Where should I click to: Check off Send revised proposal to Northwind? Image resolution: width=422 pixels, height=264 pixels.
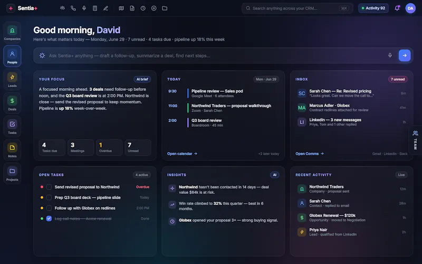coord(49,187)
